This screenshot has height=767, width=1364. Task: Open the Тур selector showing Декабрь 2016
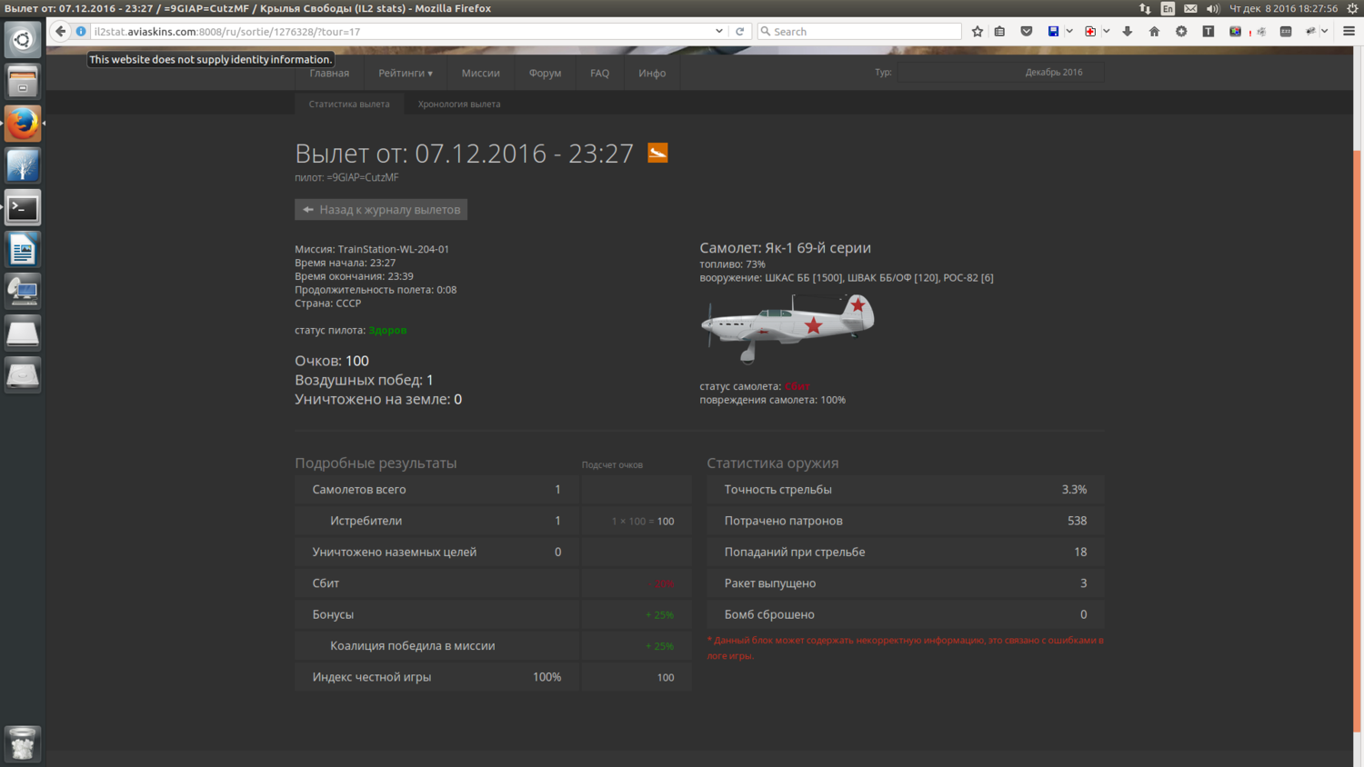click(x=1000, y=73)
